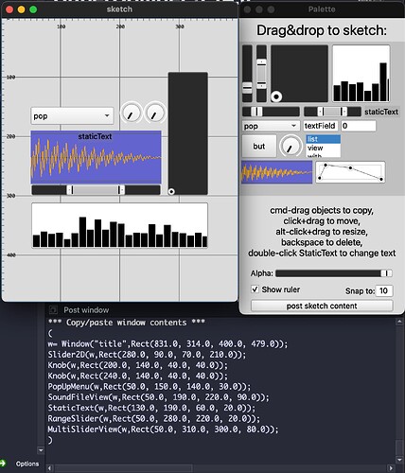Viewport: 405px width, 473px height.
Task: Click the Alpha slider in Palette
Action: (334, 273)
